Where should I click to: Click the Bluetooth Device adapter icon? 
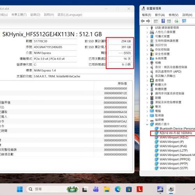tap(157, 129)
